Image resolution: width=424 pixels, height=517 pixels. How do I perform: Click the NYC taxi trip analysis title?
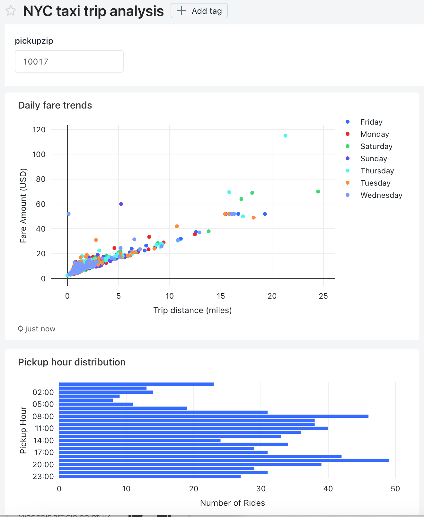click(x=93, y=11)
